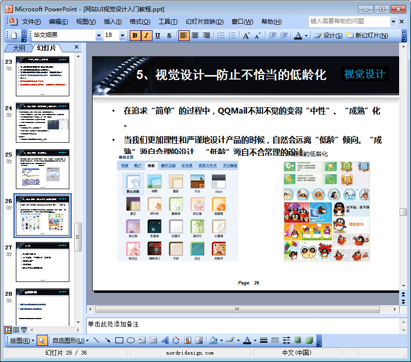Close the slide thumbnails pane
The height and width of the screenshot is (362, 411).
(x=76, y=47)
